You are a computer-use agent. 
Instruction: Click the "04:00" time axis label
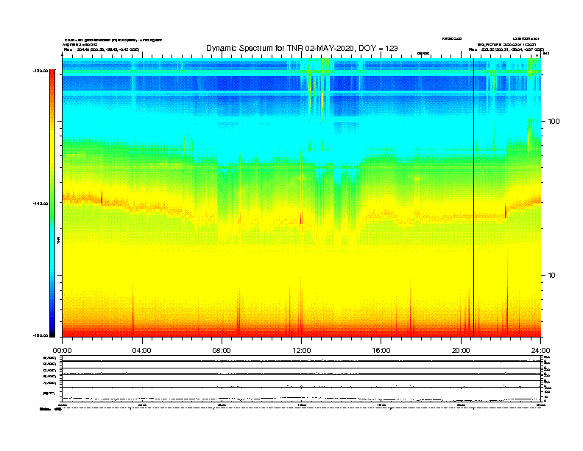(142, 351)
